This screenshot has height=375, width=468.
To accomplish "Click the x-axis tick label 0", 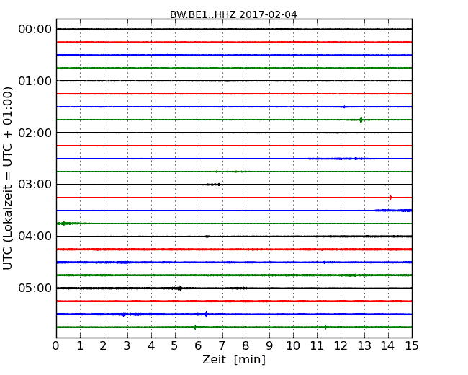I will [x=56, y=346].
